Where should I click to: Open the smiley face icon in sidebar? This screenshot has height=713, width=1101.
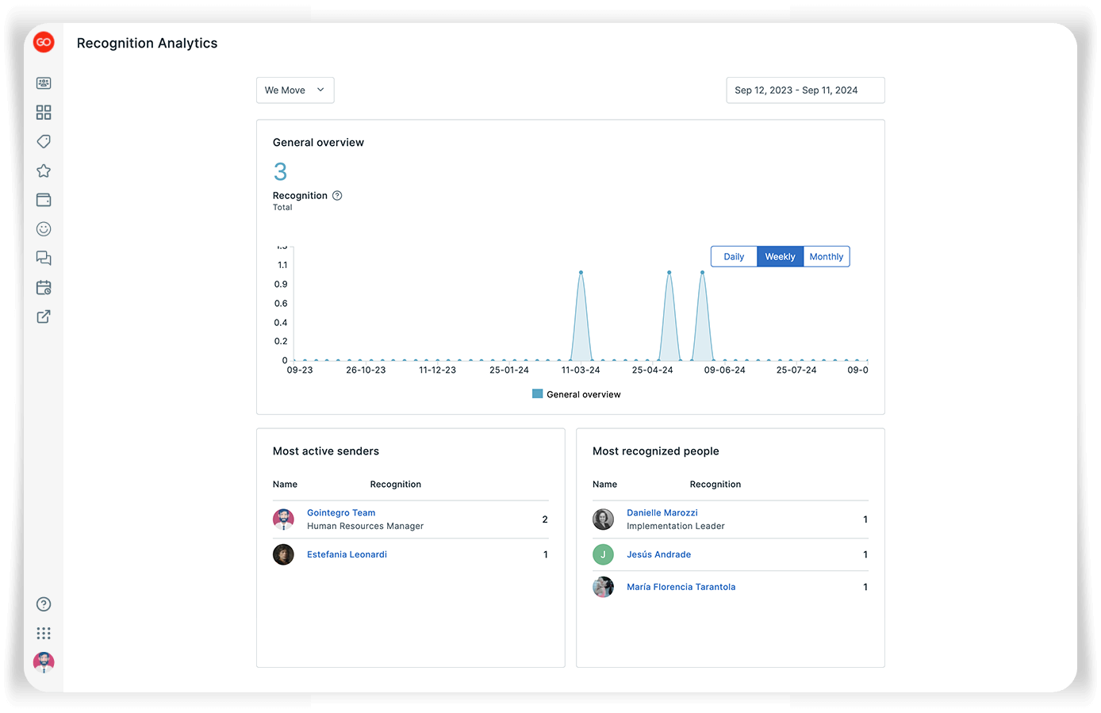point(44,229)
